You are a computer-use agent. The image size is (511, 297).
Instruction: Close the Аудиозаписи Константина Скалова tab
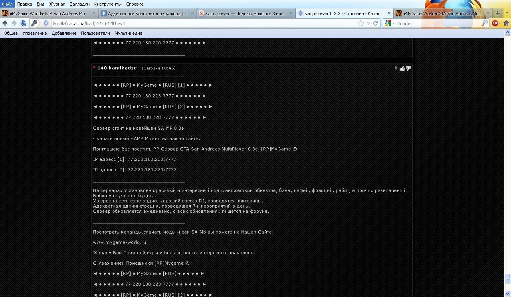[192, 13]
